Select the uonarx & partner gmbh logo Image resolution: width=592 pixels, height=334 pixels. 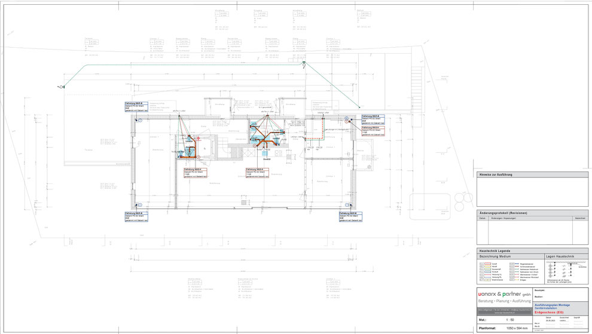pyautogui.click(x=505, y=294)
